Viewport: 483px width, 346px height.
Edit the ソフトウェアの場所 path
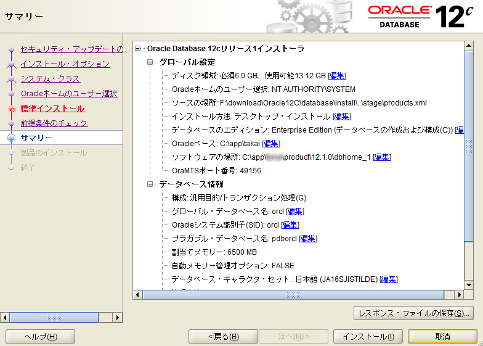click(x=382, y=157)
